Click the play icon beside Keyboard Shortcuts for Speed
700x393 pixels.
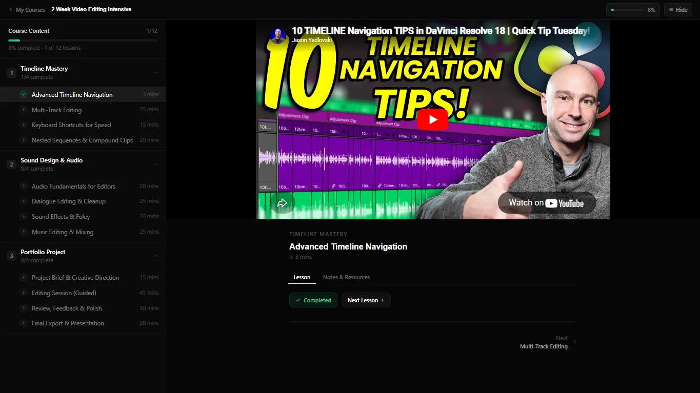(x=24, y=125)
